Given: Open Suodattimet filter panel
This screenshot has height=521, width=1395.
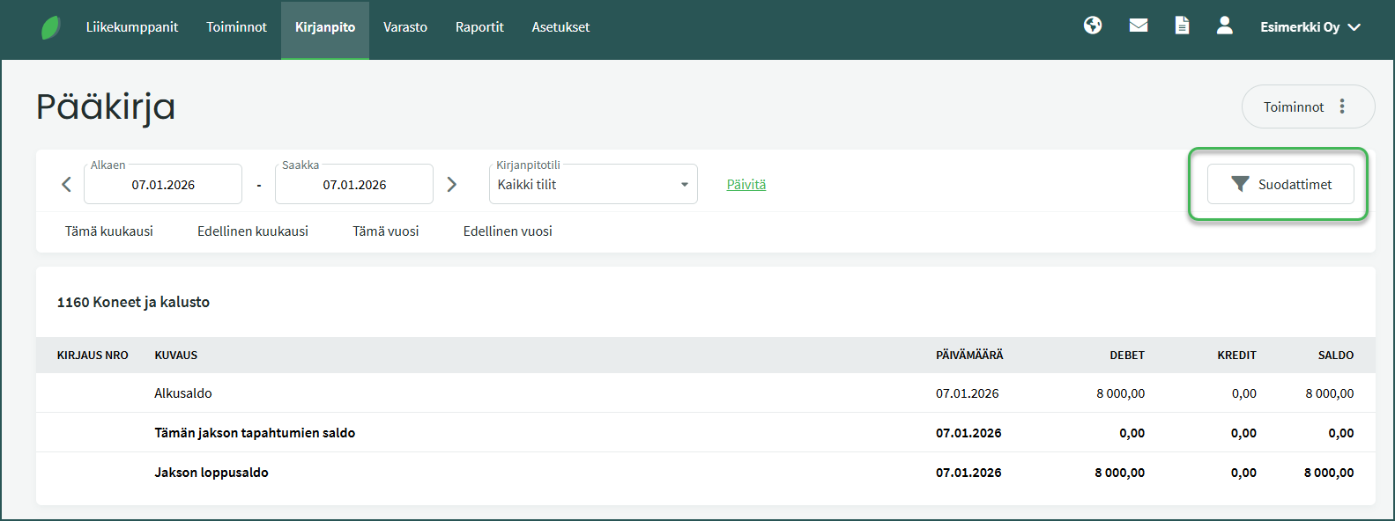Looking at the screenshot, I should 1280,184.
